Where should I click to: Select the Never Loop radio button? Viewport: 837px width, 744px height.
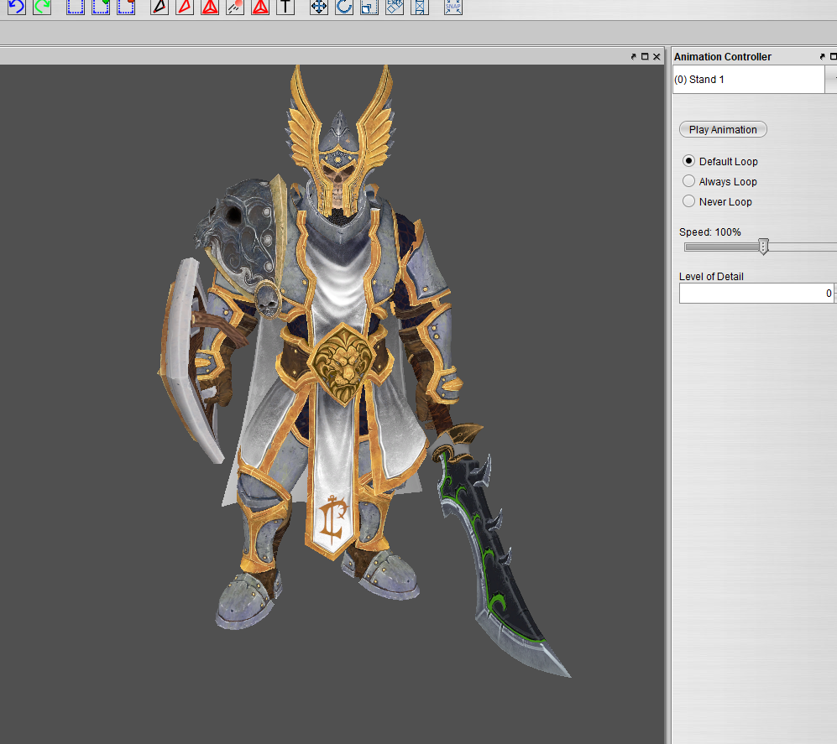[x=689, y=201]
